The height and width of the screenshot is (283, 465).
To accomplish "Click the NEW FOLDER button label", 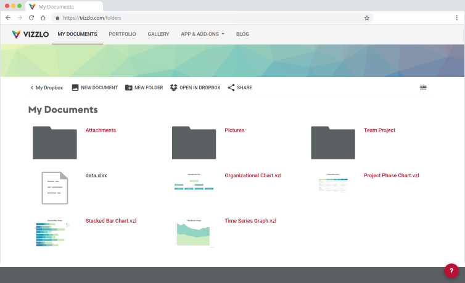I will pos(149,87).
